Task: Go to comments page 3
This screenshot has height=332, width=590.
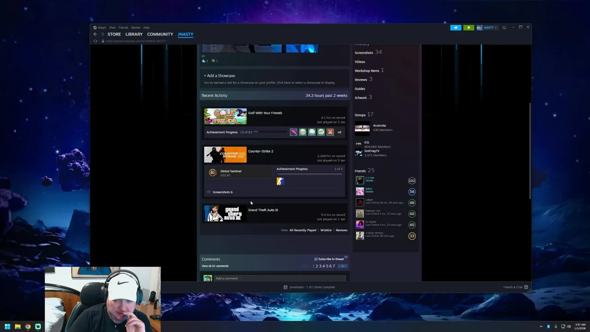Action: tap(320, 266)
